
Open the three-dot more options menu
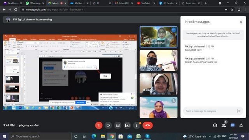tap(137, 125)
